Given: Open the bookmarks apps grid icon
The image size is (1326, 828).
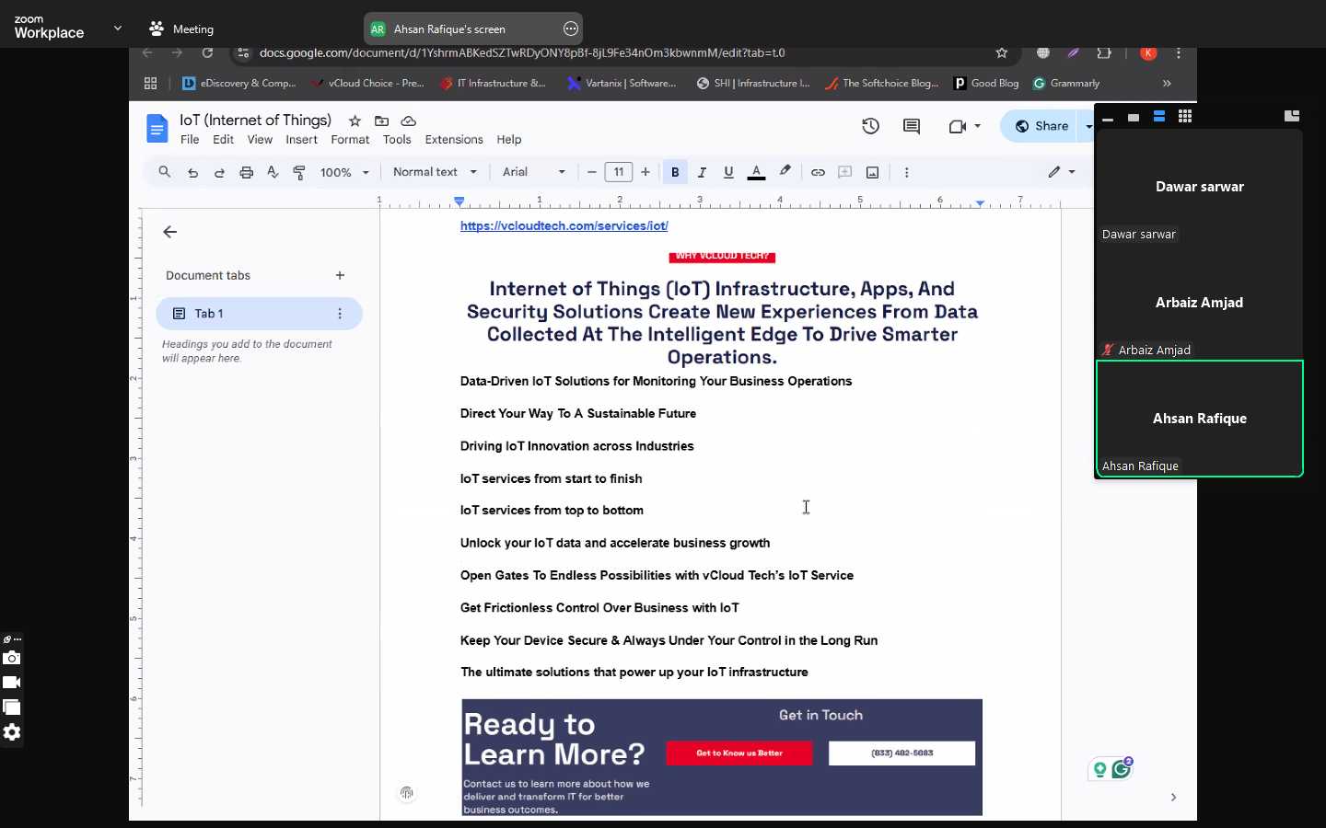Looking at the screenshot, I should 151,83.
